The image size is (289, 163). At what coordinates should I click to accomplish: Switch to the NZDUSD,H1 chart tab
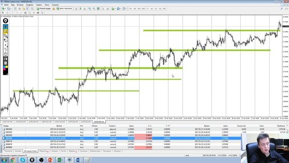click(x=99, y=122)
